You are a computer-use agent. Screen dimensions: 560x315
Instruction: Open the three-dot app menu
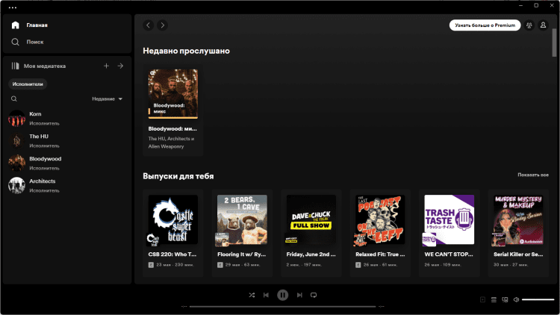pyautogui.click(x=13, y=7)
